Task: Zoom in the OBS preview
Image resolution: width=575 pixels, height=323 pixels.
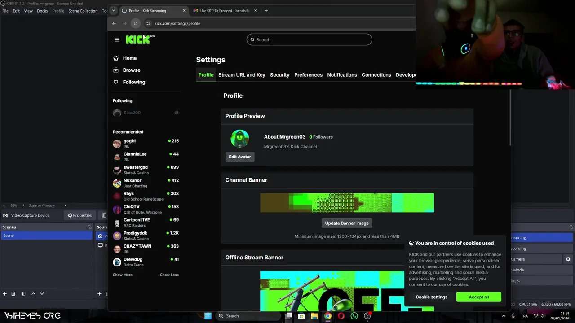Action: 22,205
